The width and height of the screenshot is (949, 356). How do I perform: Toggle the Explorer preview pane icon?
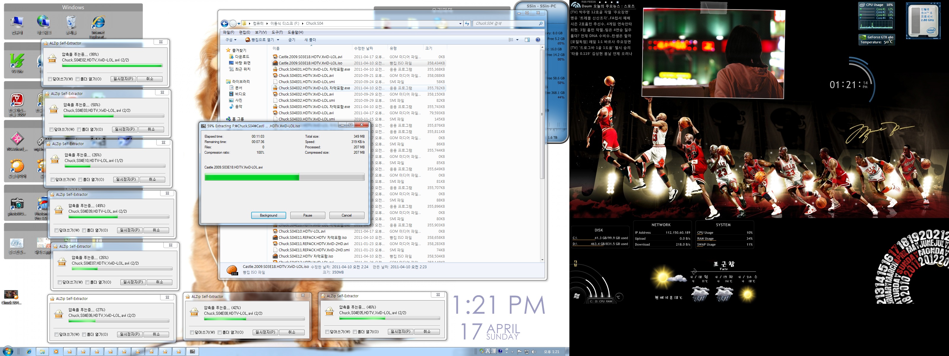pos(527,40)
